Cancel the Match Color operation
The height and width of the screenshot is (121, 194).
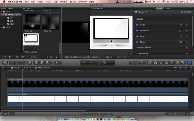pyautogui.click(x=109, y=57)
